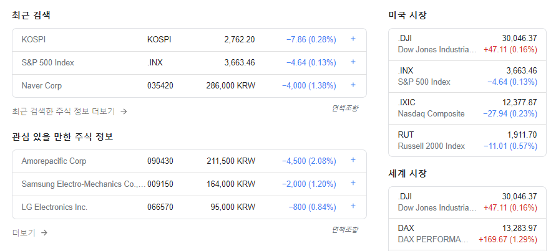The width and height of the screenshot is (551, 251).
Task: Open .INX card in 미국 시장
Action: (467, 77)
